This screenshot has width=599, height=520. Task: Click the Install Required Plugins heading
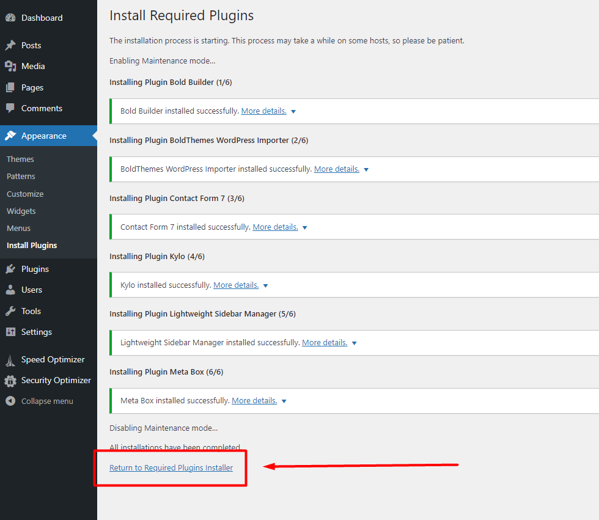[x=182, y=16]
